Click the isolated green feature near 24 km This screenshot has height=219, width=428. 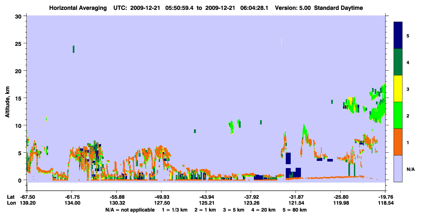coord(73,49)
